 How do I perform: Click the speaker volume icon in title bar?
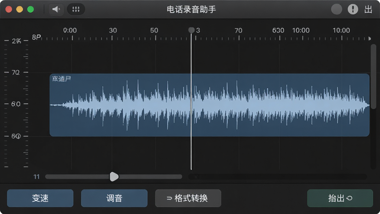tap(56, 9)
